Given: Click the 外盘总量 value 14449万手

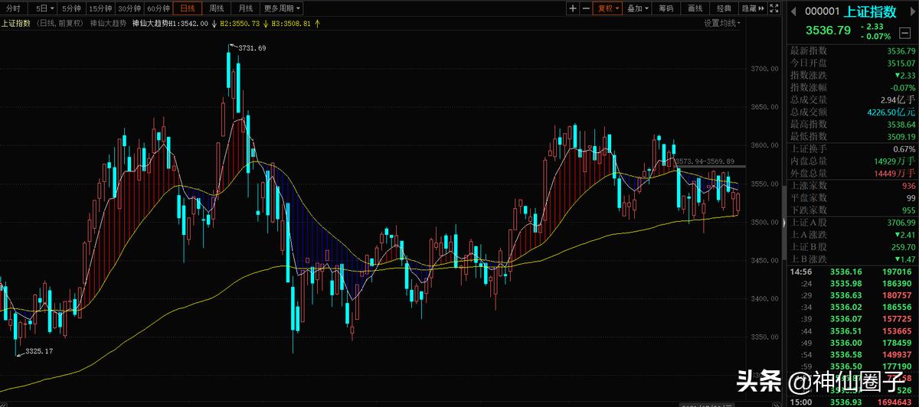Looking at the screenshot, I should pos(894,173).
